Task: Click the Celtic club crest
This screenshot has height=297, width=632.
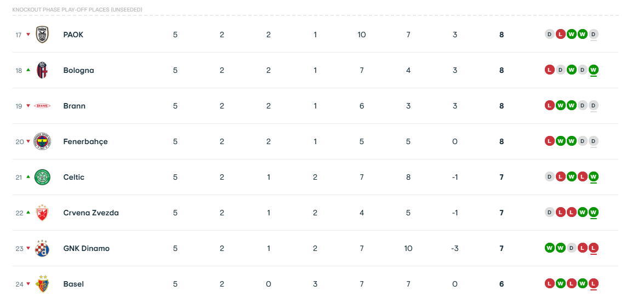Action: click(x=42, y=177)
